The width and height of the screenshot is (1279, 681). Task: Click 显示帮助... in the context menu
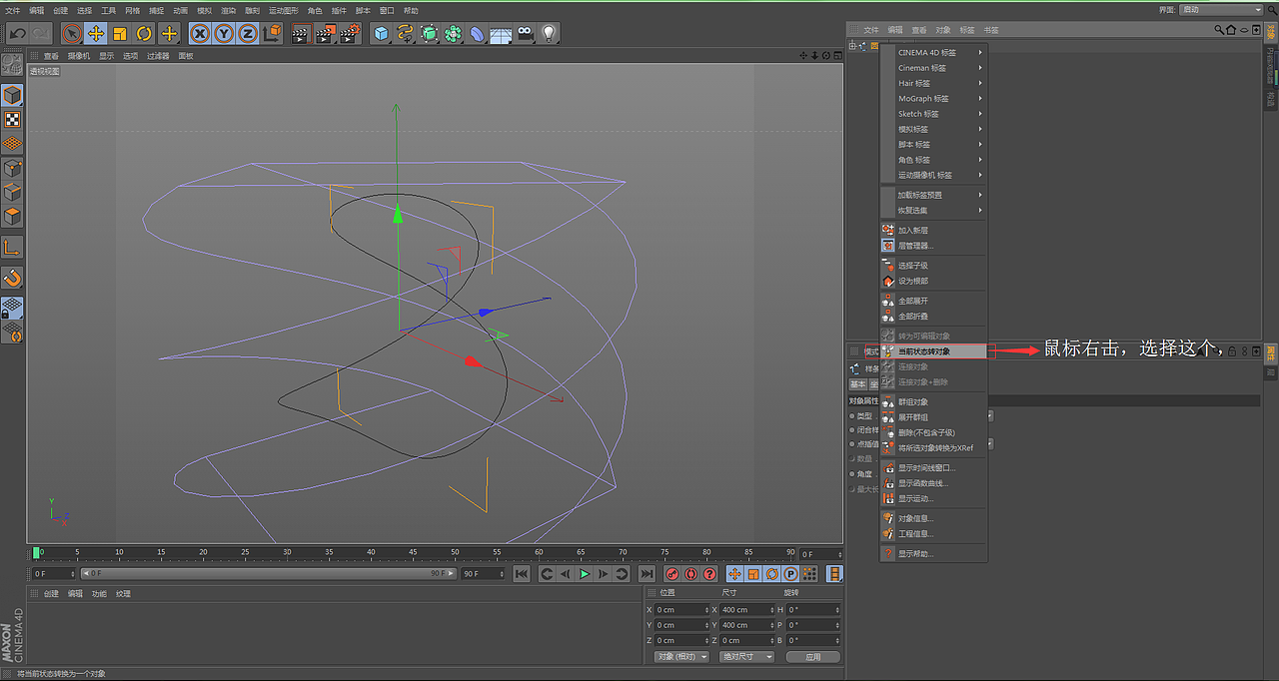(934, 553)
